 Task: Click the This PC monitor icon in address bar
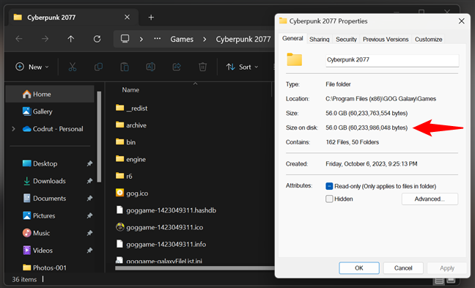(125, 39)
